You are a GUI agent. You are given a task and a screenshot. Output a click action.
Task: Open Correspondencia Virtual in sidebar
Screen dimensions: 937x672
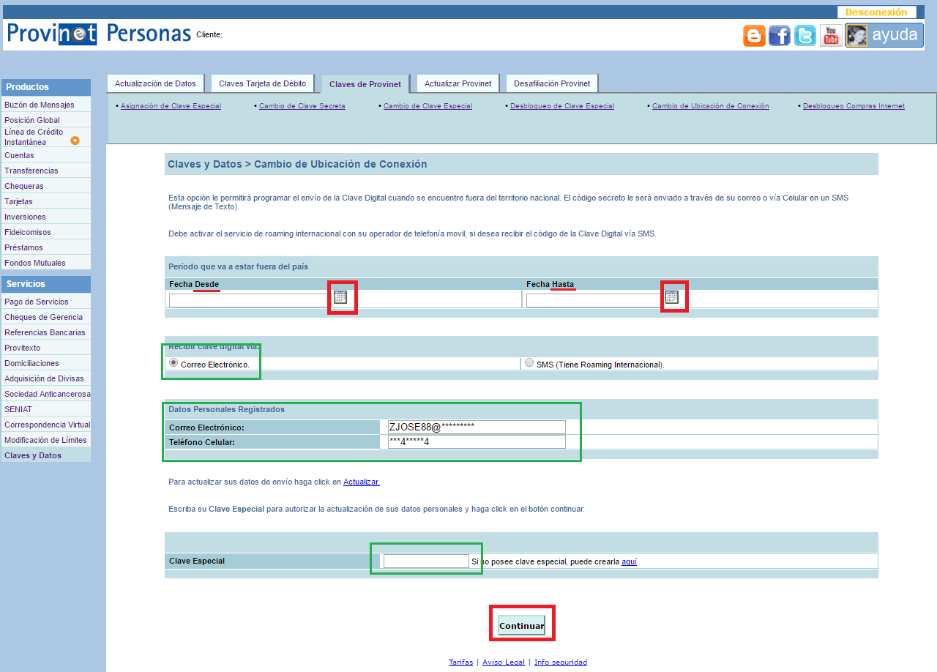46,425
